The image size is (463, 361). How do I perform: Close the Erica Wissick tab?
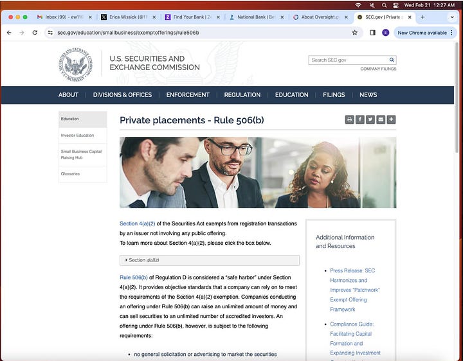154,17
